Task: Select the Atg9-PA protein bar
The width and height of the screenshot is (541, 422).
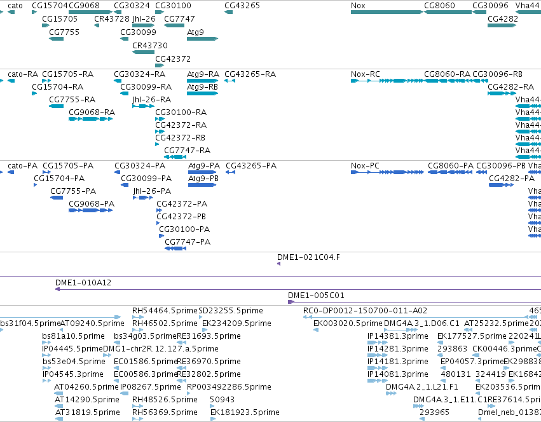Action: [x=202, y=172]
